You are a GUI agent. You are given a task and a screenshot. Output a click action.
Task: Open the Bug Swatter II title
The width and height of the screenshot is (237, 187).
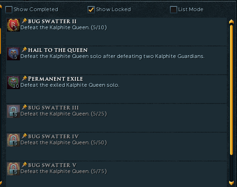[52, 21]
